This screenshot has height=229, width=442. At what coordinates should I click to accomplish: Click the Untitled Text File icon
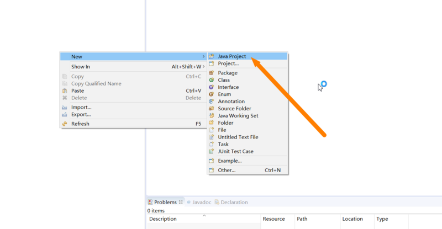tap(212, 137)
